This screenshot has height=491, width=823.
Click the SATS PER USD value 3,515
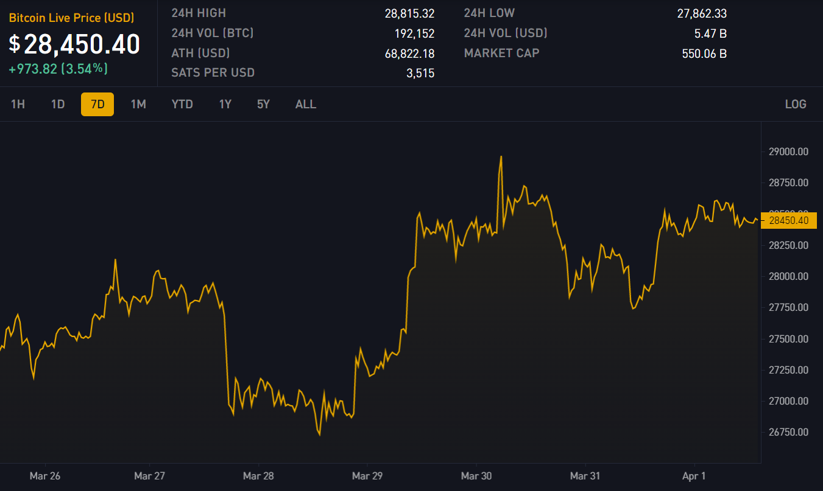tap(420, 74)
